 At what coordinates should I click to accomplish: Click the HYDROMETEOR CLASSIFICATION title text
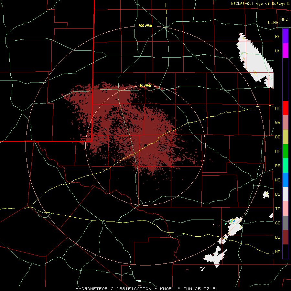[113, 289]
